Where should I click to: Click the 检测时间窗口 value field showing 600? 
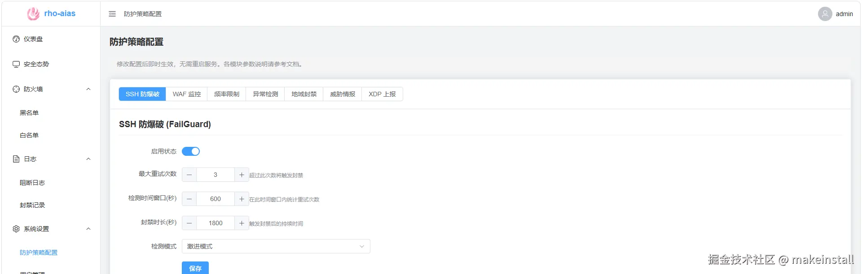[215, 199]
